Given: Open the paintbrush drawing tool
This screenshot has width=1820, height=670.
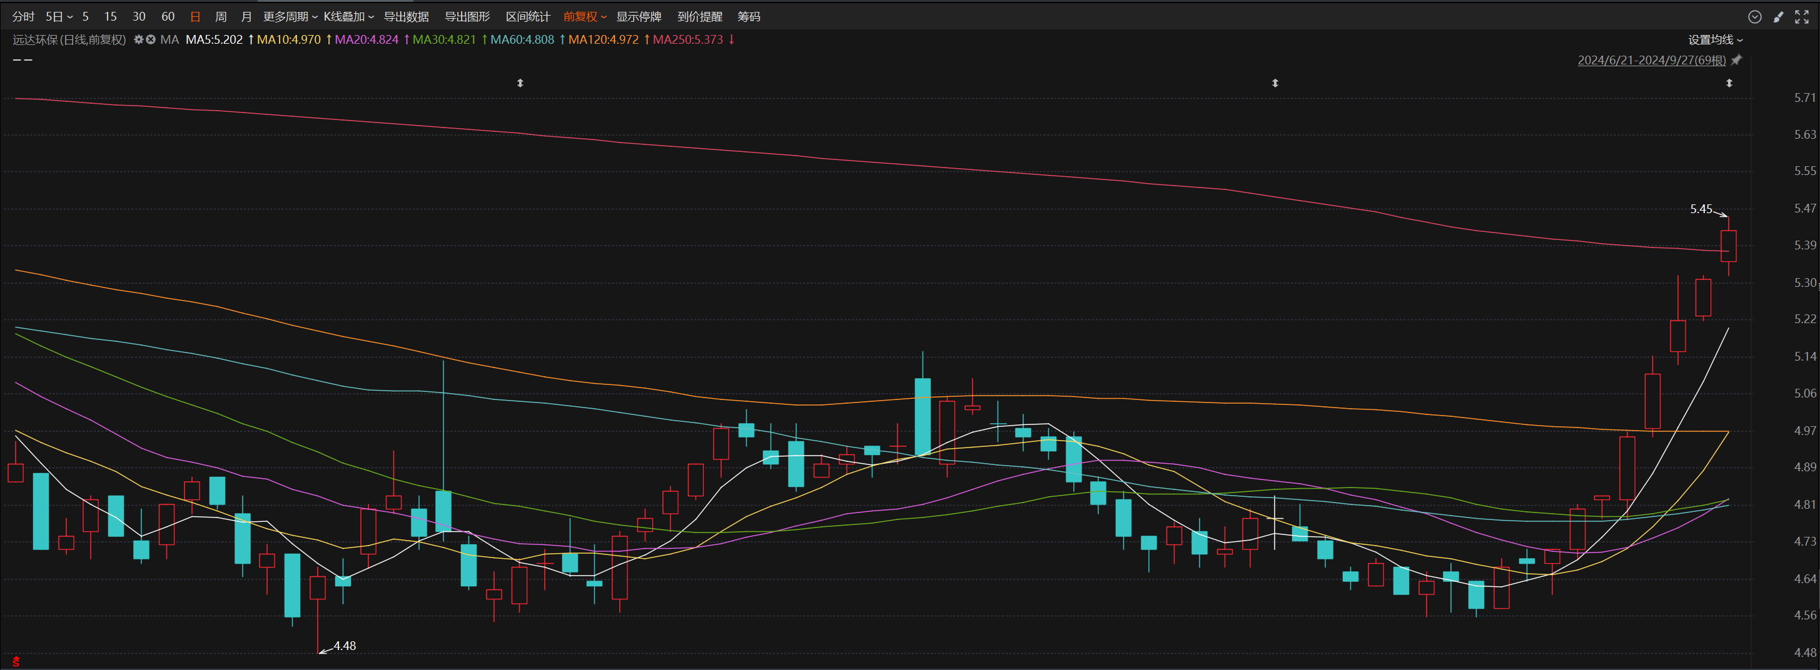Looking at the screenshot, I should tap(1778, 17).
